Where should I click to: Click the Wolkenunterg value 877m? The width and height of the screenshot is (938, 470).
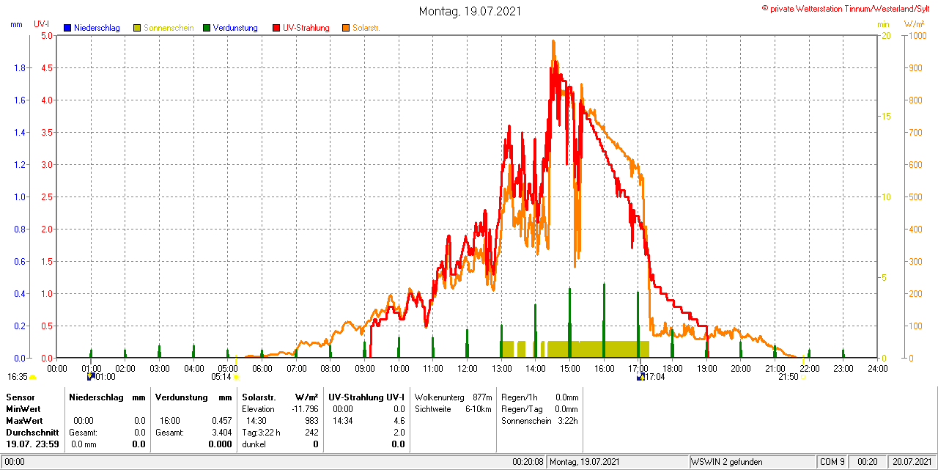pos(482,397)
